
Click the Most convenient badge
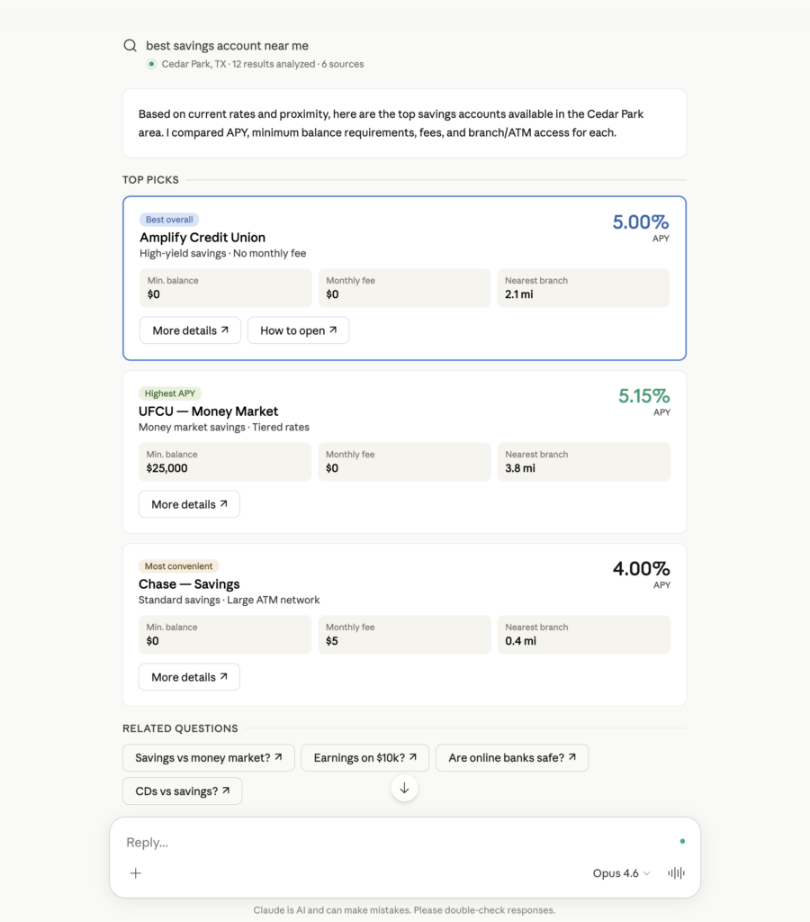(179, 566)
